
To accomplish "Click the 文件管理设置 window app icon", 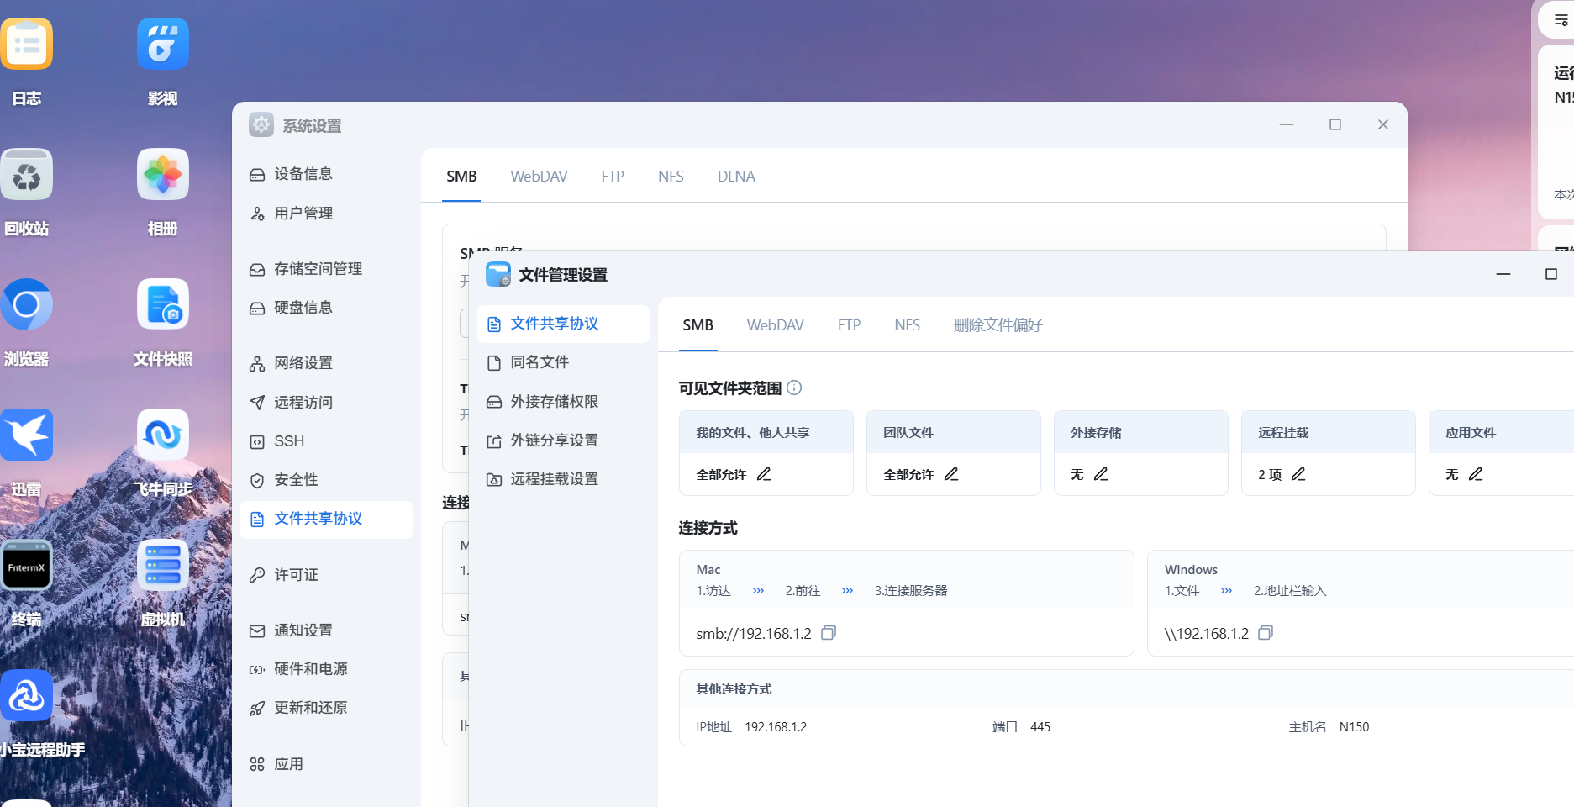I will click(498, 274).
